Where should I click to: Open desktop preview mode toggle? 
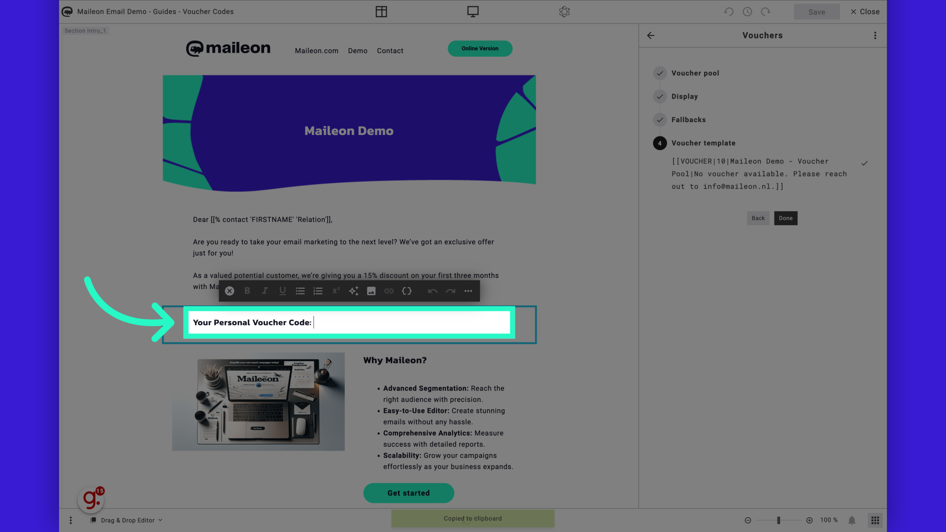pos(473,12)
